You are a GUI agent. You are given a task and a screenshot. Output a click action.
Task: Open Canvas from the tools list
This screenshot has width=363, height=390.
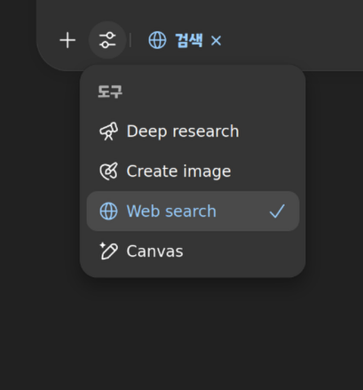193,251
